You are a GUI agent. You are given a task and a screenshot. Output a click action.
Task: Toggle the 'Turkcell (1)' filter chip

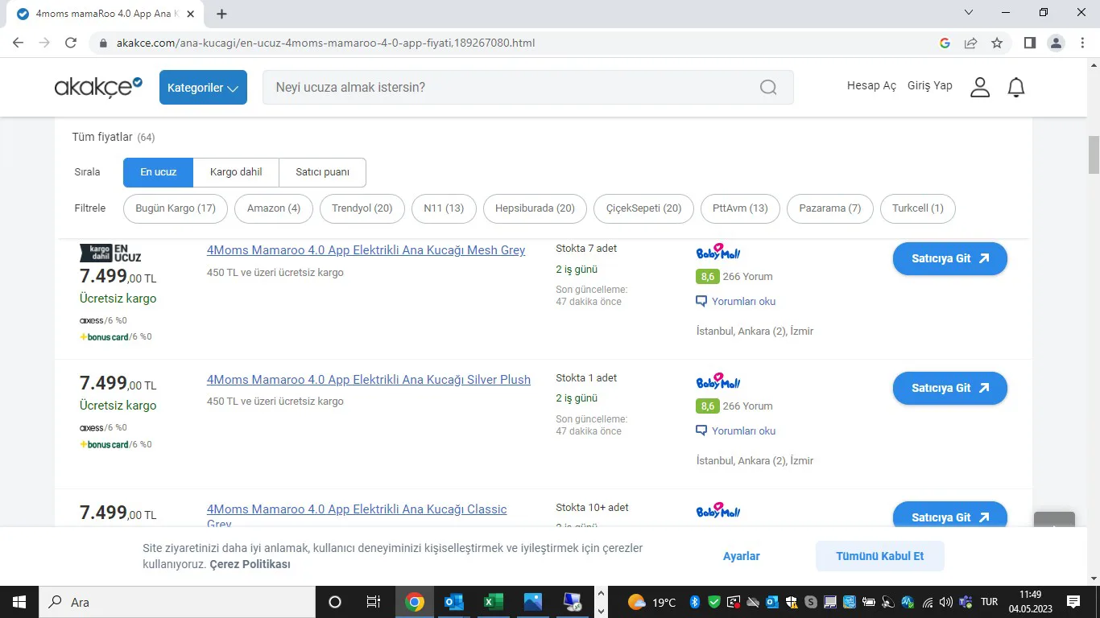coord(918,208)
